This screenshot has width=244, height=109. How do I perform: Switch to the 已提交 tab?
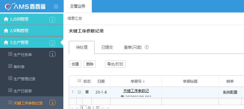coord(107,47)
